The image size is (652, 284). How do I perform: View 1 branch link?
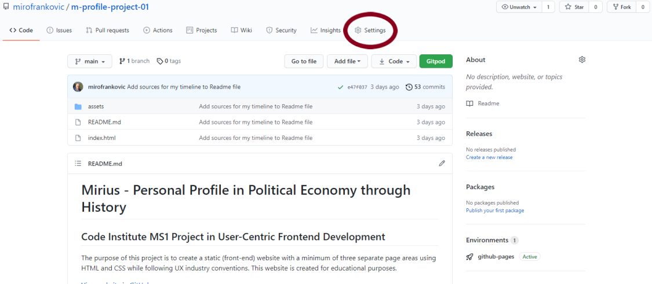click(134, 61)
